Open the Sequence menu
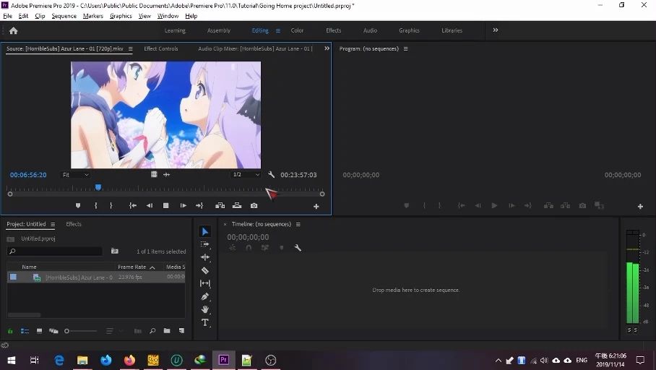656x370 pixels. click(64, 16)
